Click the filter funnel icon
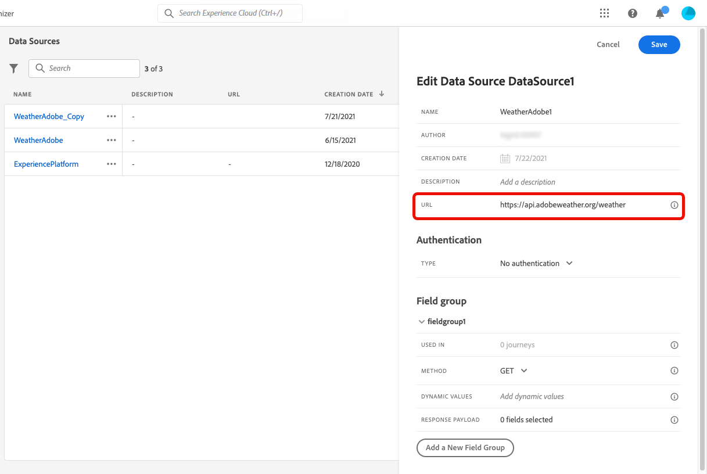 [14, 69]
